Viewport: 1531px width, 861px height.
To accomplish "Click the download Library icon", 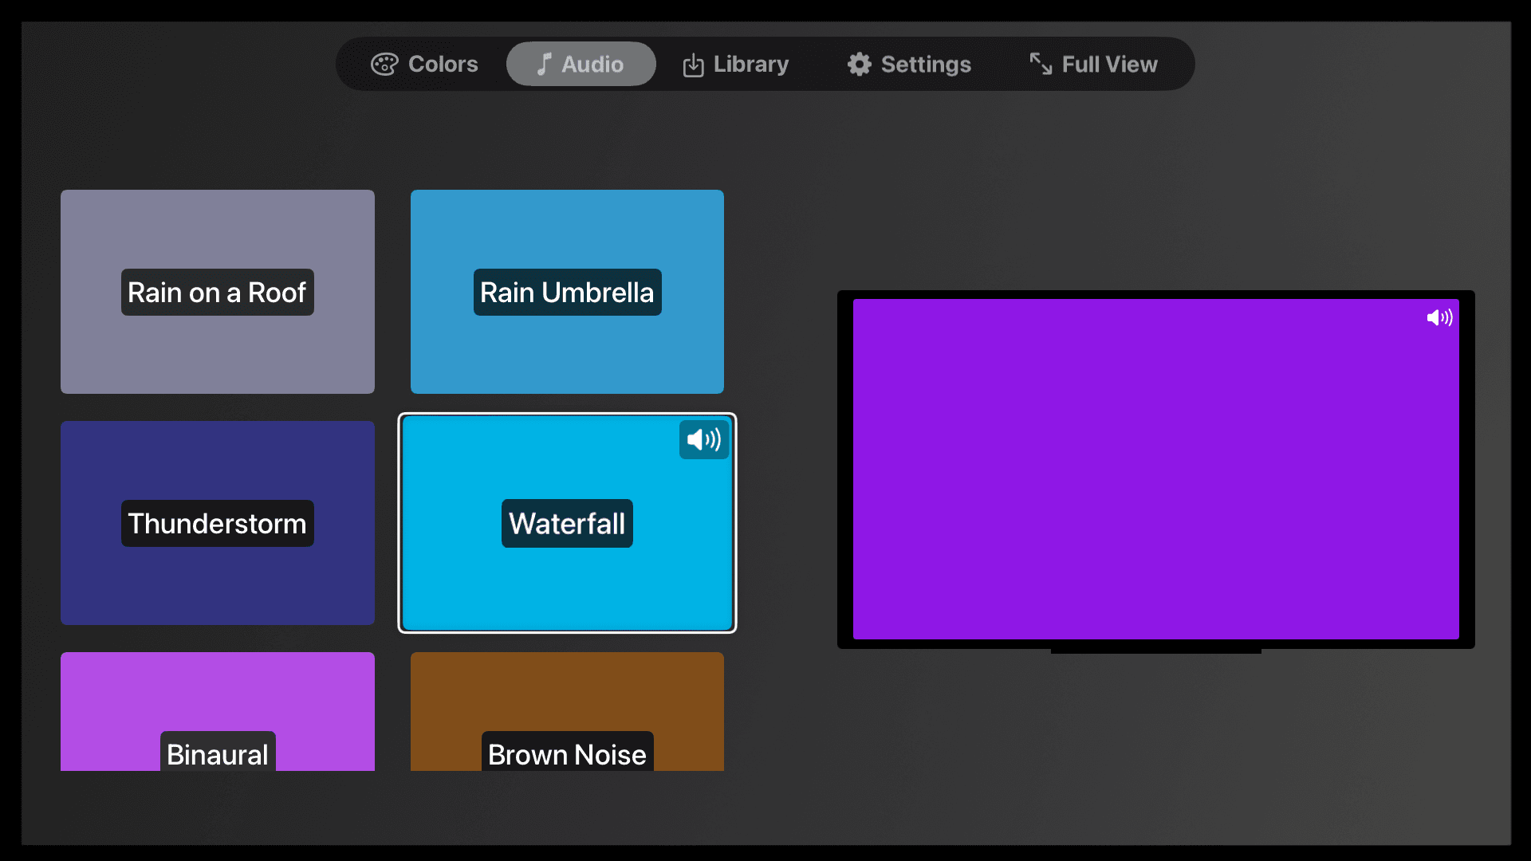I will coord(692,64).
